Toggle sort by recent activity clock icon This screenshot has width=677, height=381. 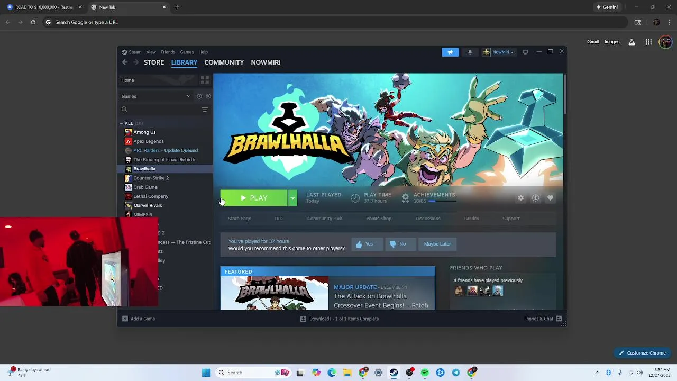199,96
